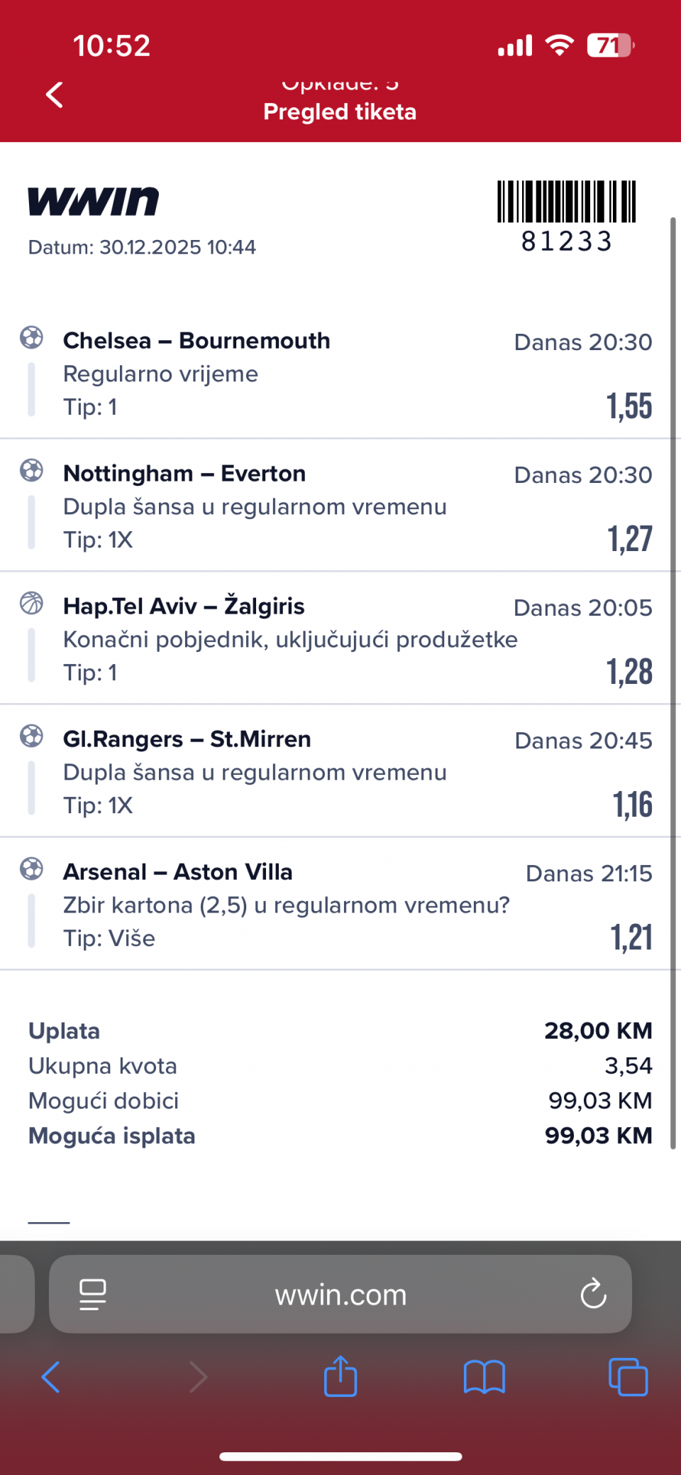Select the Arsenal – Aston Villa match title

[177, 872]
